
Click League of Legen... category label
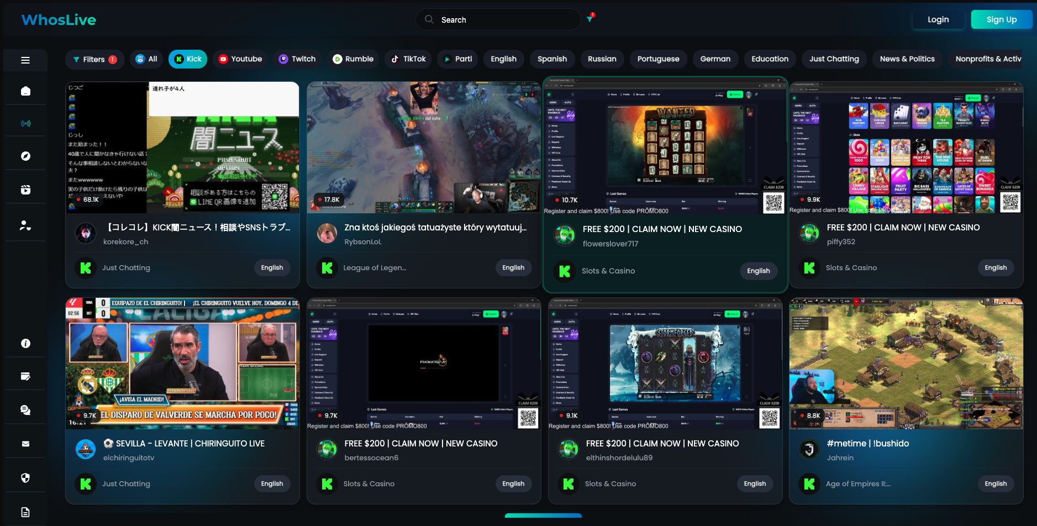pyautogui.click(x=375, y=268)
